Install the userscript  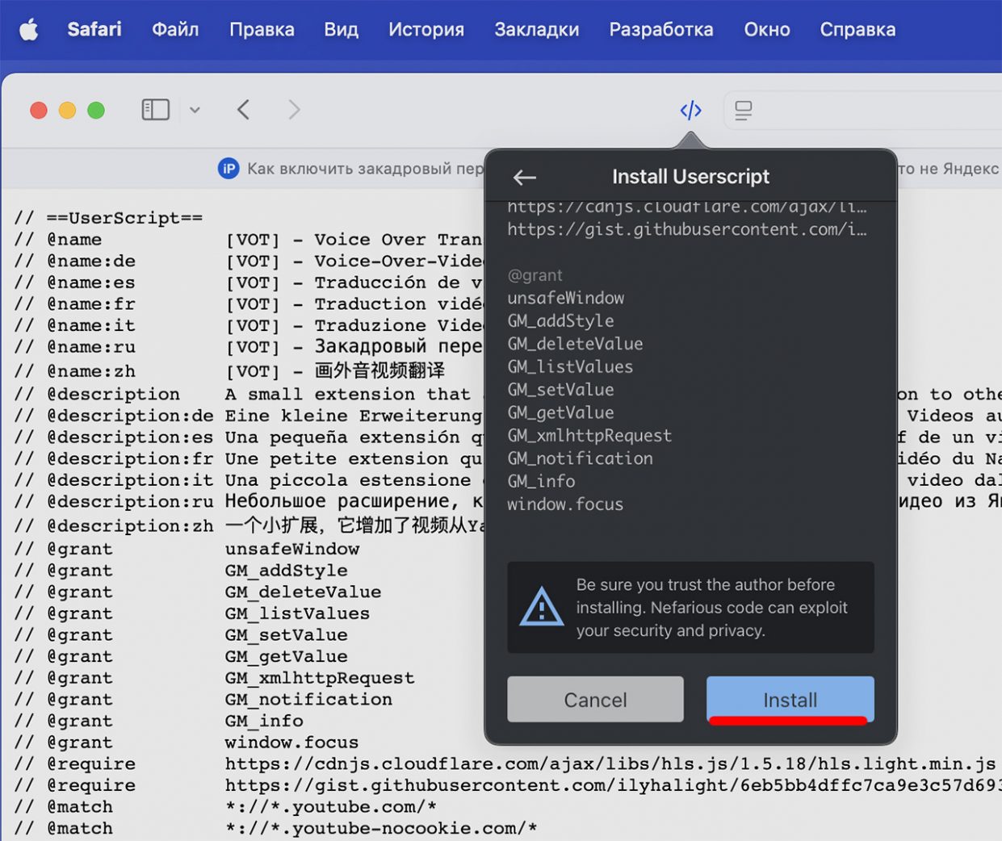(790, 700)
